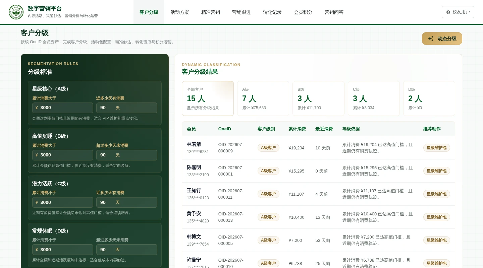
Task: Select member name 王知行
Action: pos(194,191)
